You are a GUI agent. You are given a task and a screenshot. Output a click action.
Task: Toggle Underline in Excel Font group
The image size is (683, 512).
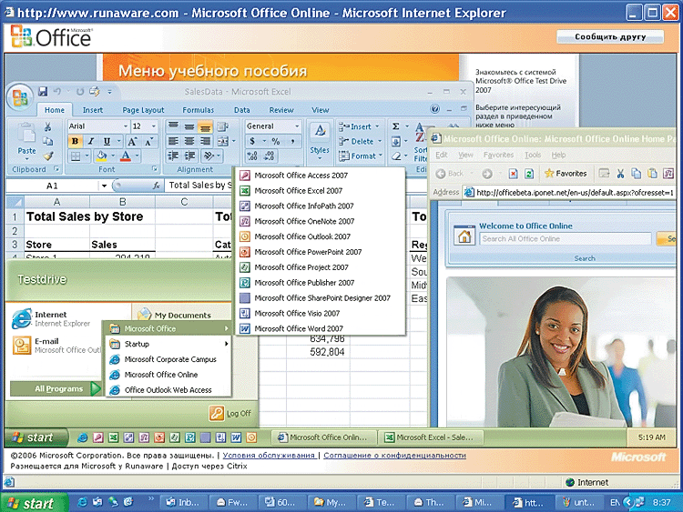(x=107, y=141)
